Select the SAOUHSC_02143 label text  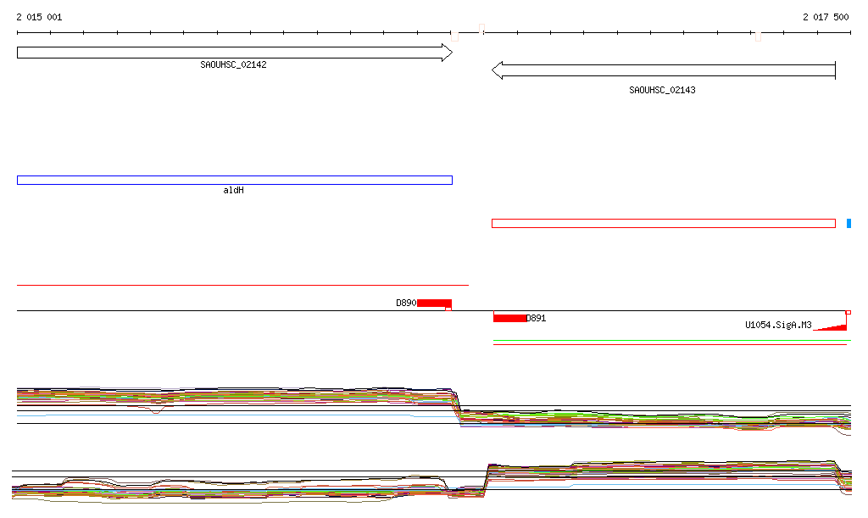pos(662,90)
